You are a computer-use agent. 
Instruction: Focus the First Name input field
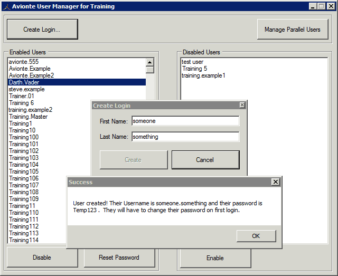[185, 121]
